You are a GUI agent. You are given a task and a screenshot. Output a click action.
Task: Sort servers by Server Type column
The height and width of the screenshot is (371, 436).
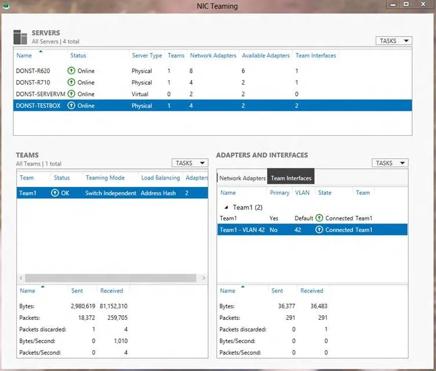pos(147,55)
